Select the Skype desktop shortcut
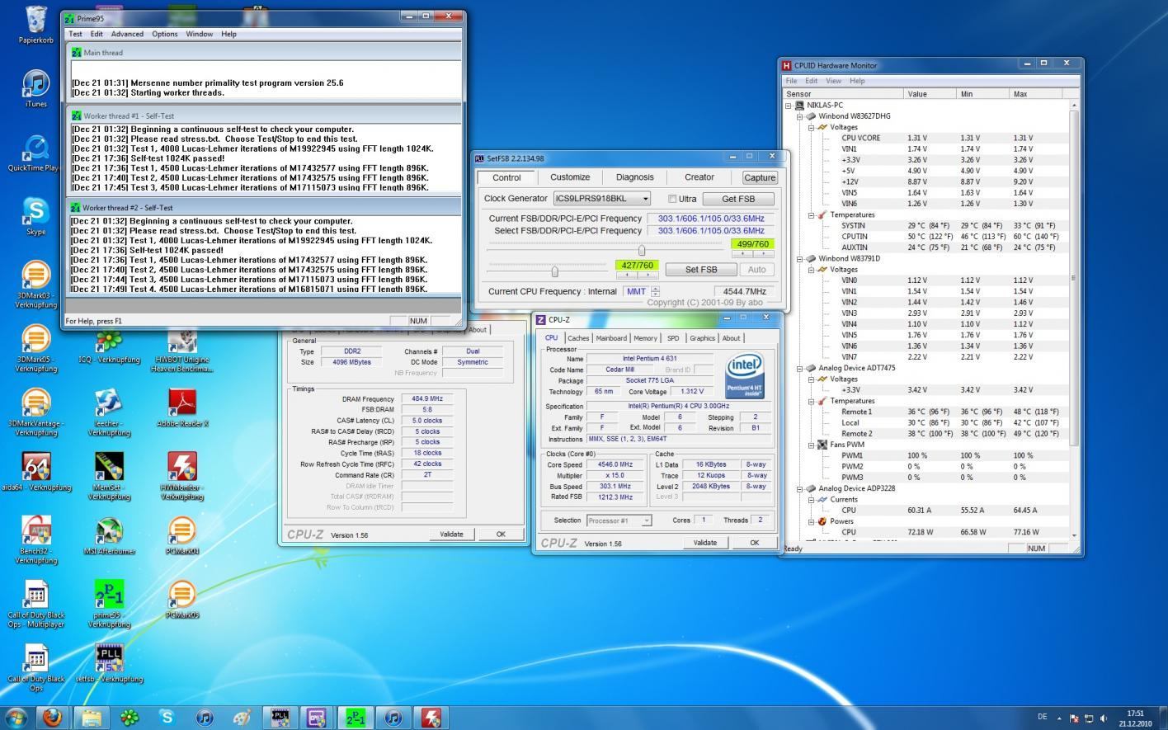Screen dimensions: 1168x730 (36, 216)
